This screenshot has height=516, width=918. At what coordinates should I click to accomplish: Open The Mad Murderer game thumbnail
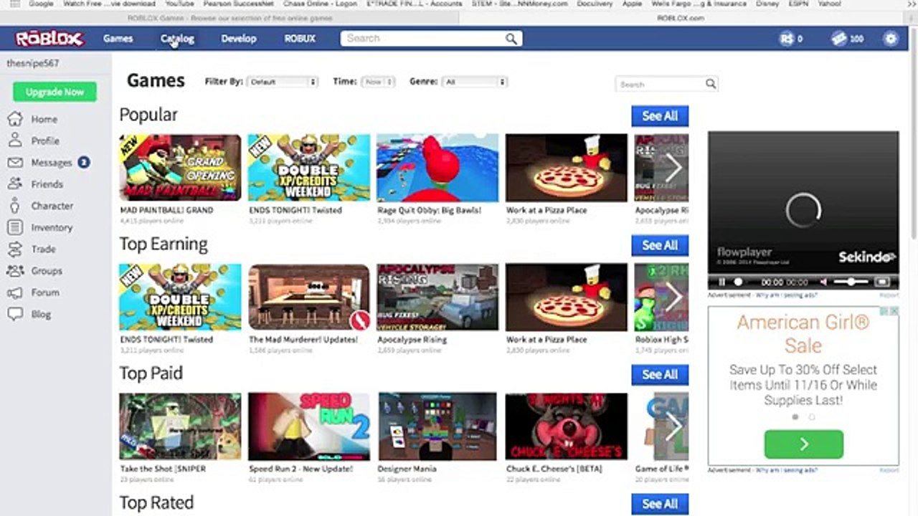pyautogui.click(x=309, y=297)
